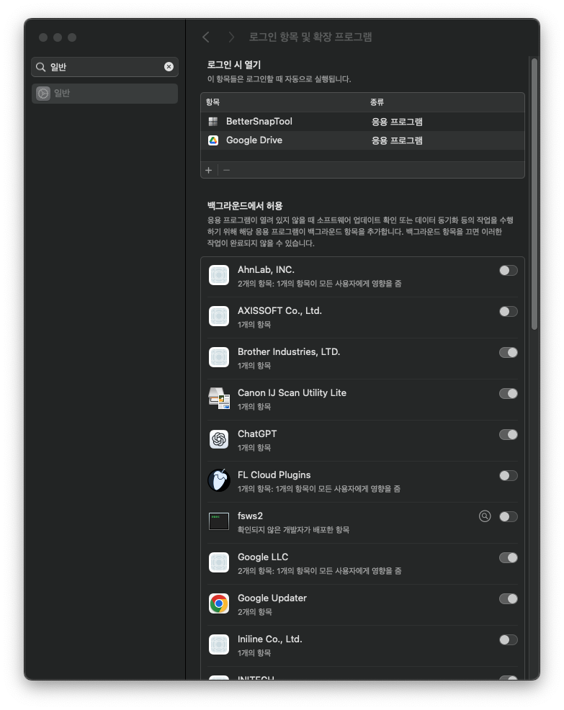
Task: Click the fsws2 terminal icon
Action: tap(219, 521)
